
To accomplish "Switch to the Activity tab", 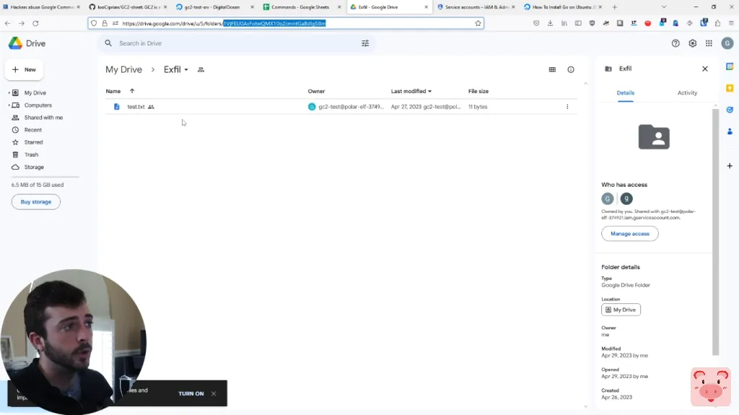I will tap(687, 93).
